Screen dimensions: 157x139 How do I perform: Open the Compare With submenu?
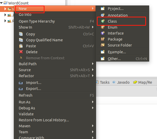pos(55,137)
